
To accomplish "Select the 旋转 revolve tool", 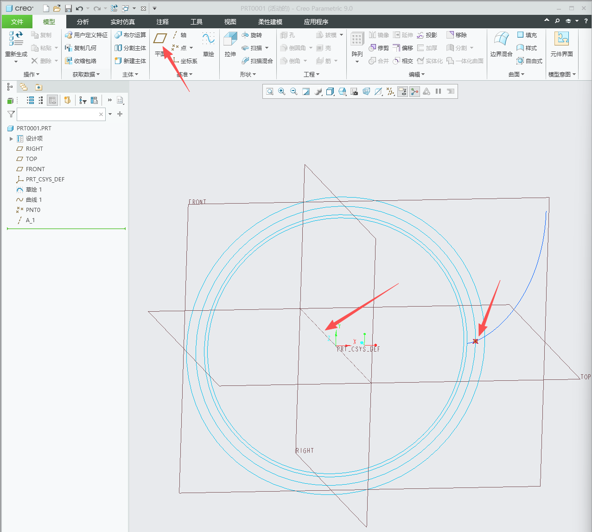I will pos(252,35).
